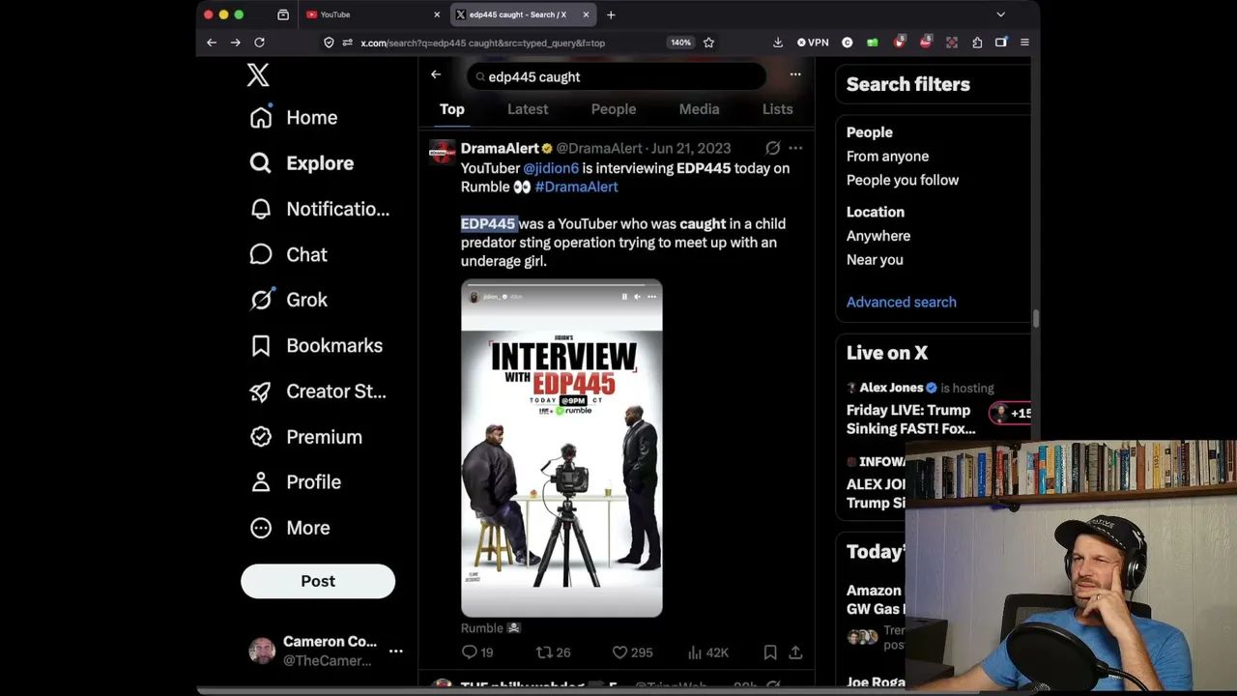Open the DramaAlert post's more options menu
This screenshot has width=1237, height=696.
[x=795, y=148]
